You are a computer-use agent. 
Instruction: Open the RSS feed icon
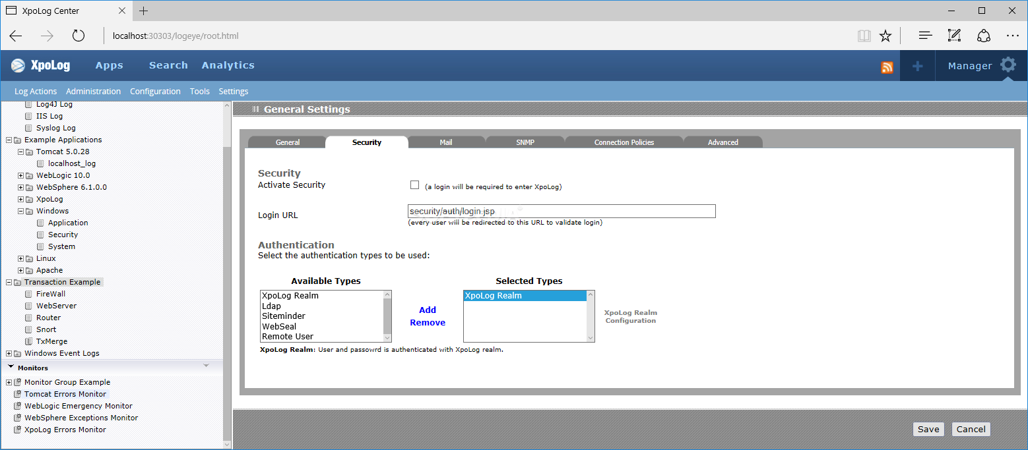(x=887, y=67)
